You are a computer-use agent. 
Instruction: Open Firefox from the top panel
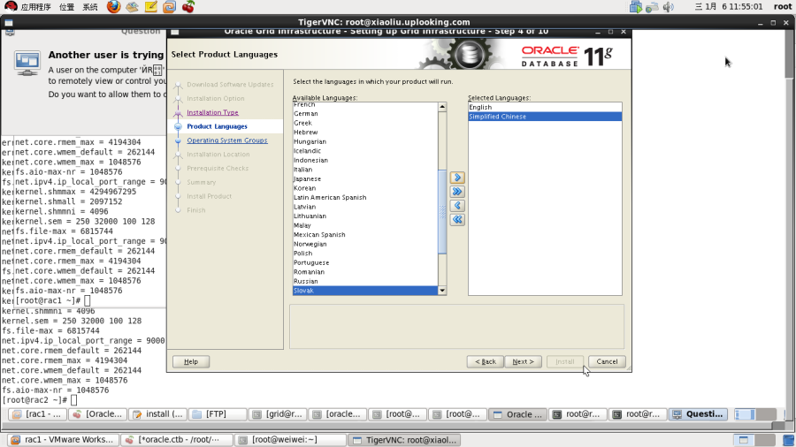click(x=114, y=6)
